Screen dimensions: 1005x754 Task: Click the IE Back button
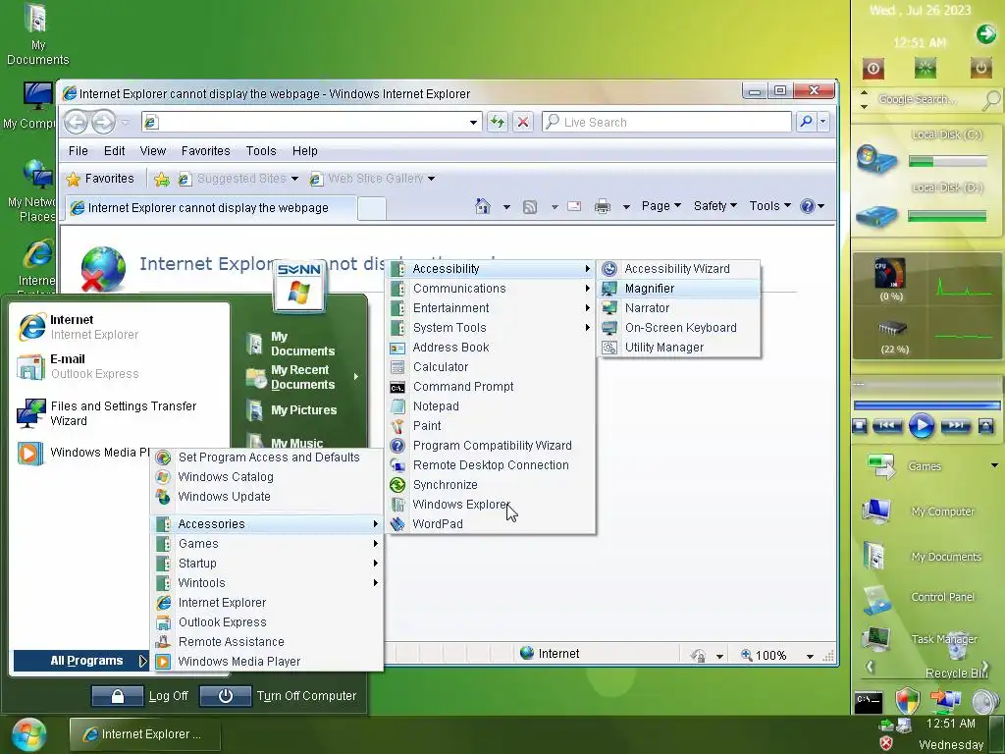pos(76,122)
